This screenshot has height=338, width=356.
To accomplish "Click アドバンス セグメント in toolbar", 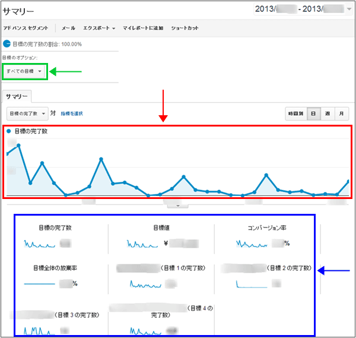I will click(26, 28).
